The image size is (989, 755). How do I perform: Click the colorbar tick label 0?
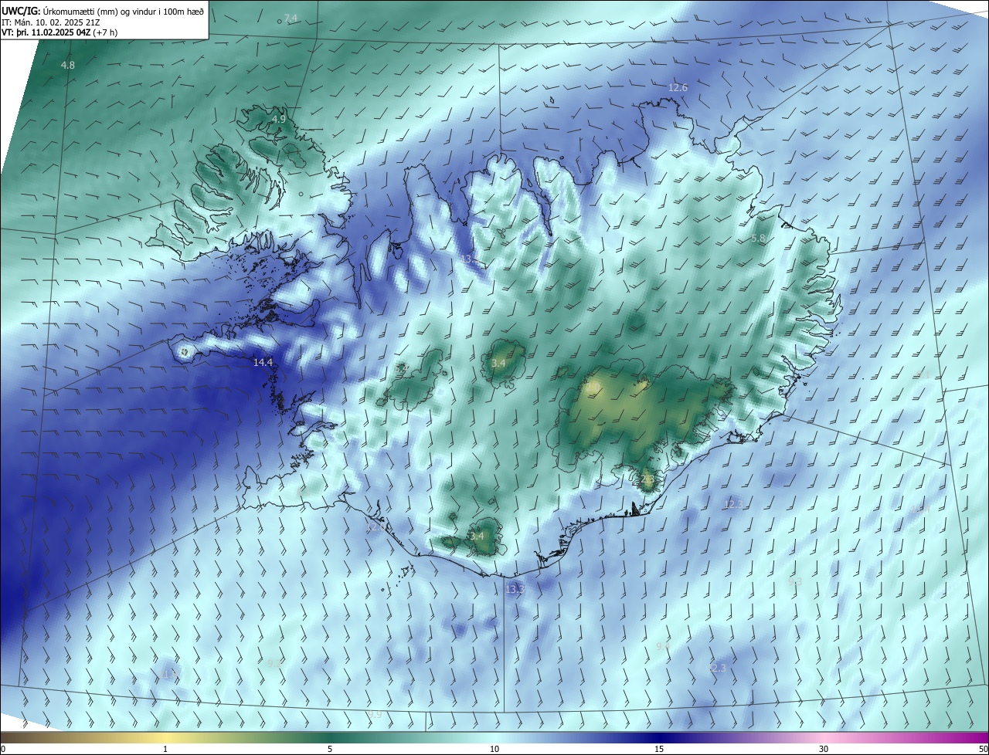point(3,749)
